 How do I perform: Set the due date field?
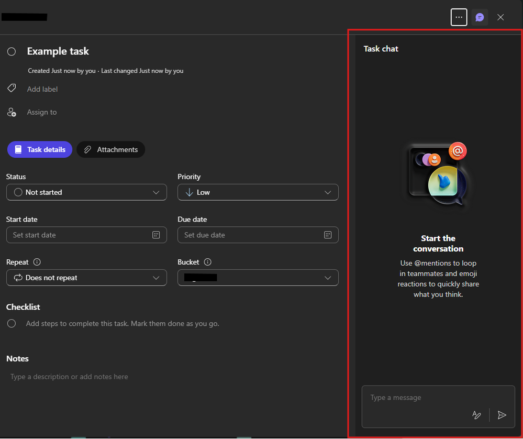(258, 235)
